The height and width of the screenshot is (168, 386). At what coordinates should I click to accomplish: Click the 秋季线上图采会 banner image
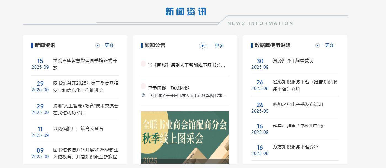185,137
